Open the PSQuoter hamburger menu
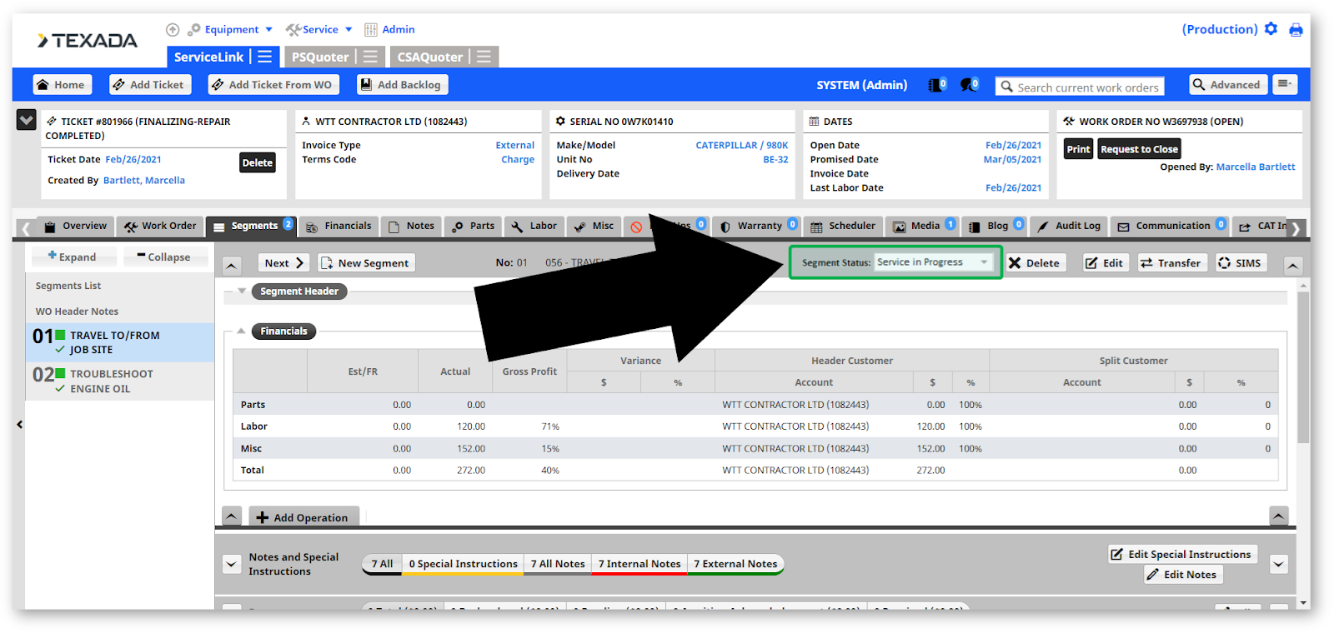This screenshot has height=633, width=1334. [x=370, y=57]
